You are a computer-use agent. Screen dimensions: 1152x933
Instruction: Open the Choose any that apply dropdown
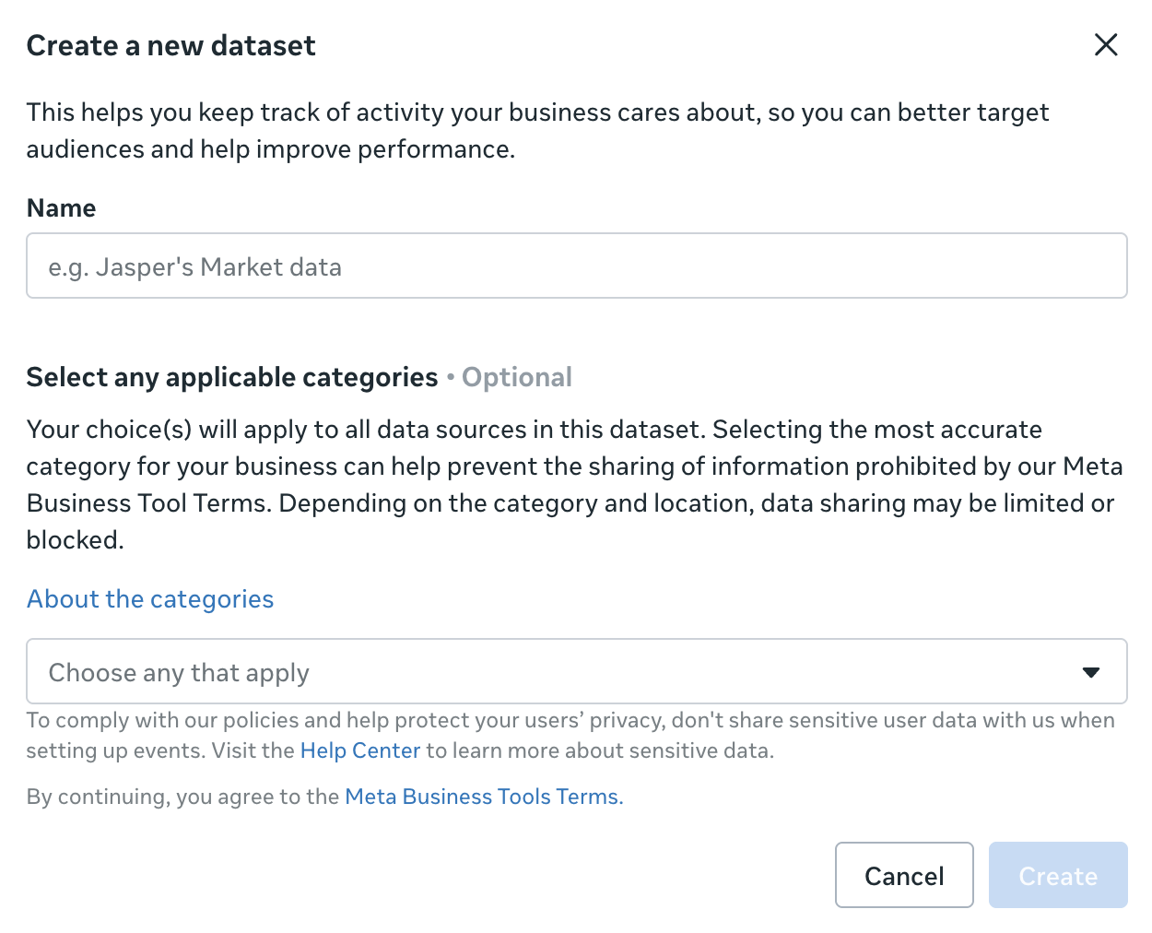pos(577,671)
